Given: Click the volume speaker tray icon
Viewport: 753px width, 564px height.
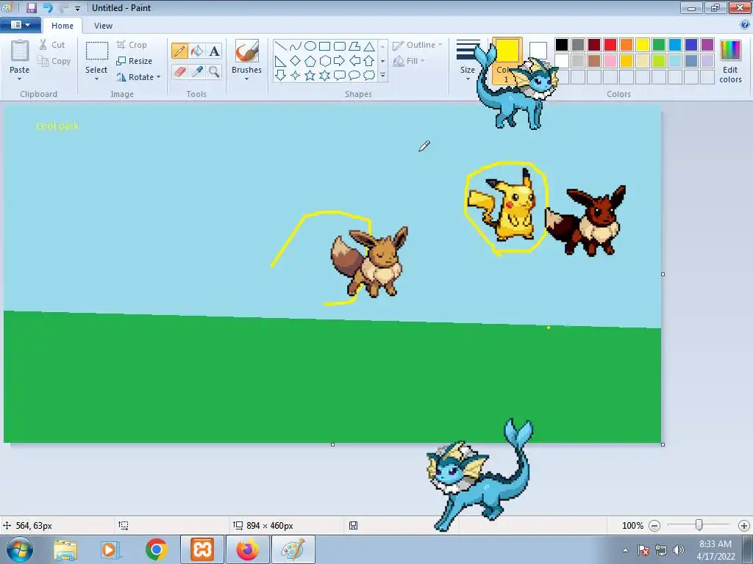Looking at the screenshot, I should [679, 550].
